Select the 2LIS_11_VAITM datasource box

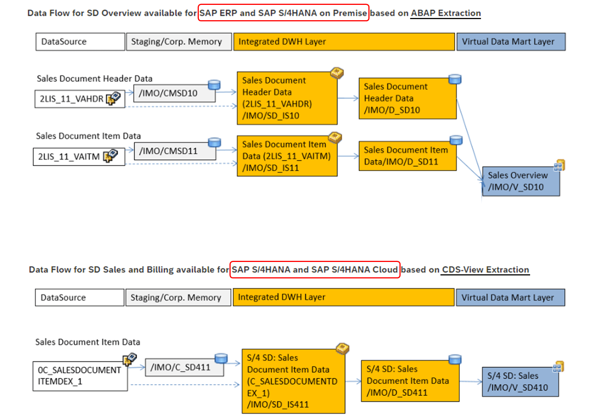click(79, 157)
